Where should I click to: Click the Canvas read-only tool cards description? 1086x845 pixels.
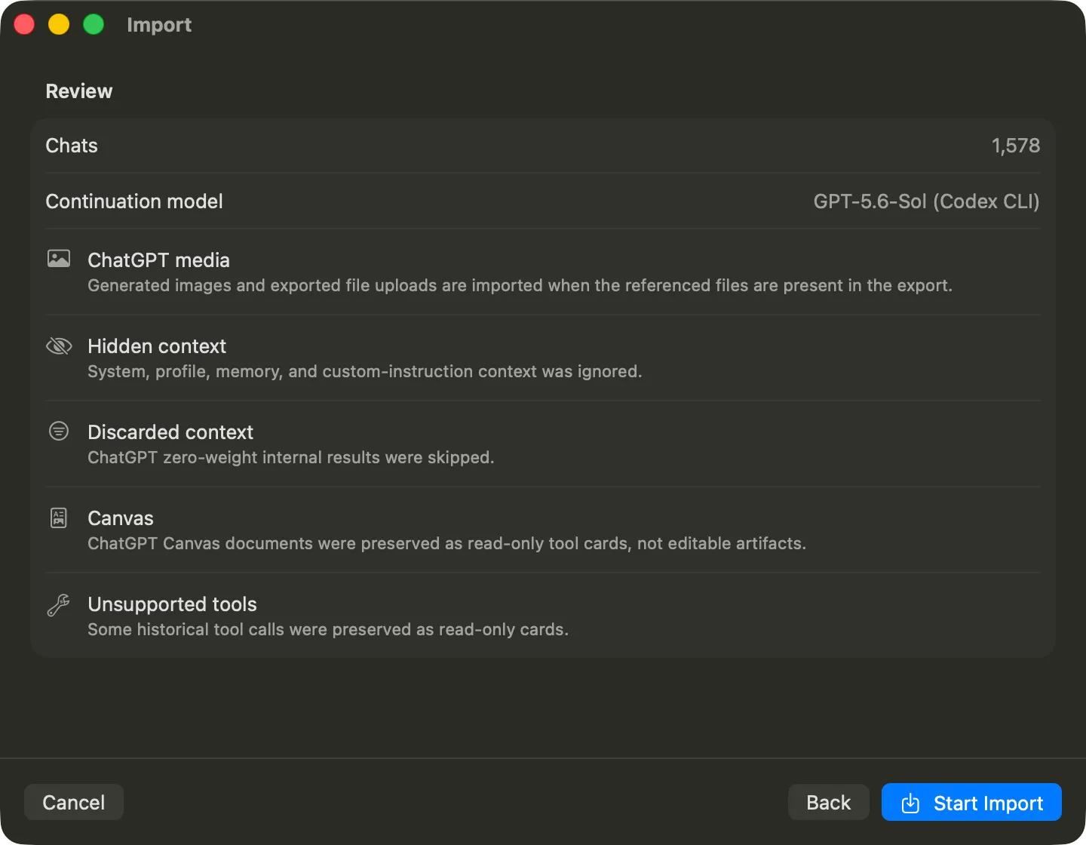(446, 543)
